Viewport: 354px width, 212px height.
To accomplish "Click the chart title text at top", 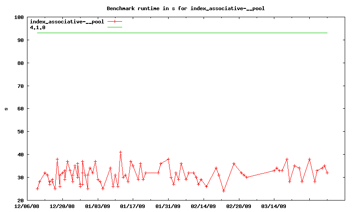I will (185, 8).
